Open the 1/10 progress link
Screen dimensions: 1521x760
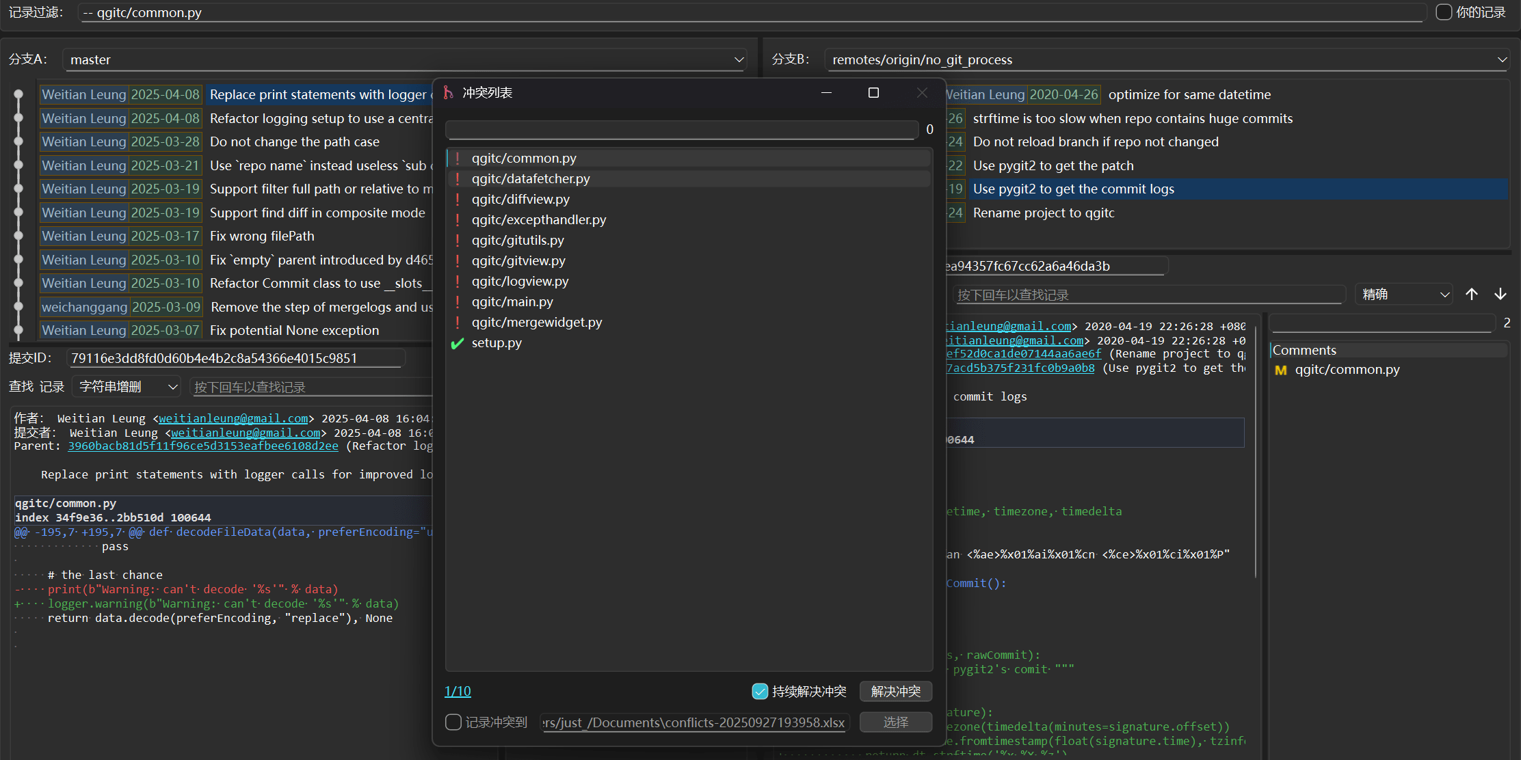pos(457,691)
